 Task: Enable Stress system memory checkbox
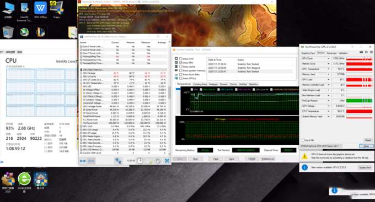point(181,70)
